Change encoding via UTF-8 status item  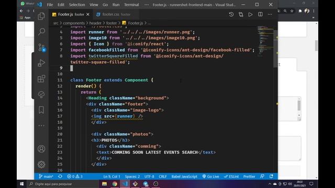(149, 177)
